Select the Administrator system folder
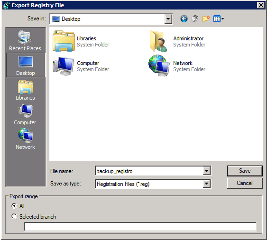The image size is (267, 240). 177,41
